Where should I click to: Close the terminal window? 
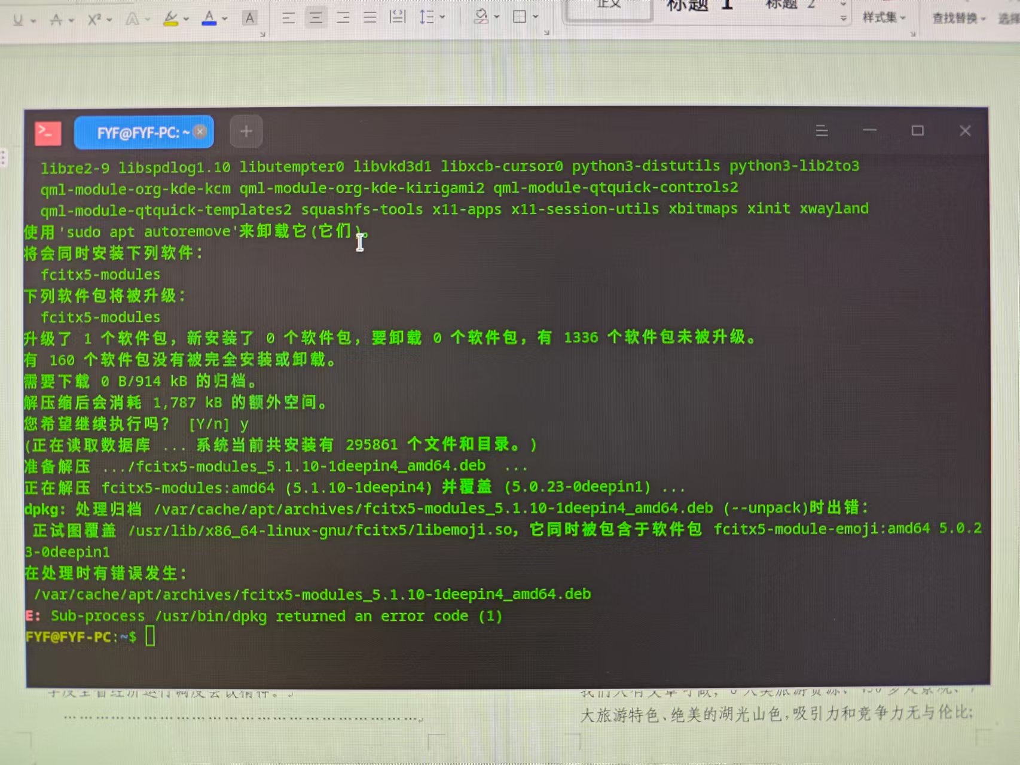(965, 130)
